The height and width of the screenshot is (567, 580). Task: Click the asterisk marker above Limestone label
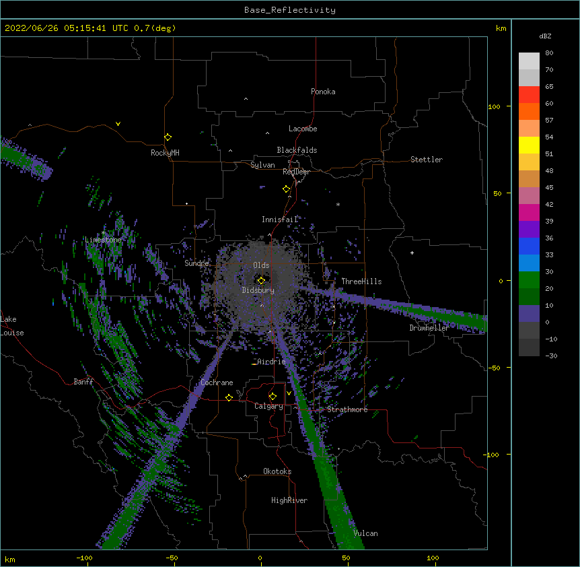(x=103, y=233)
